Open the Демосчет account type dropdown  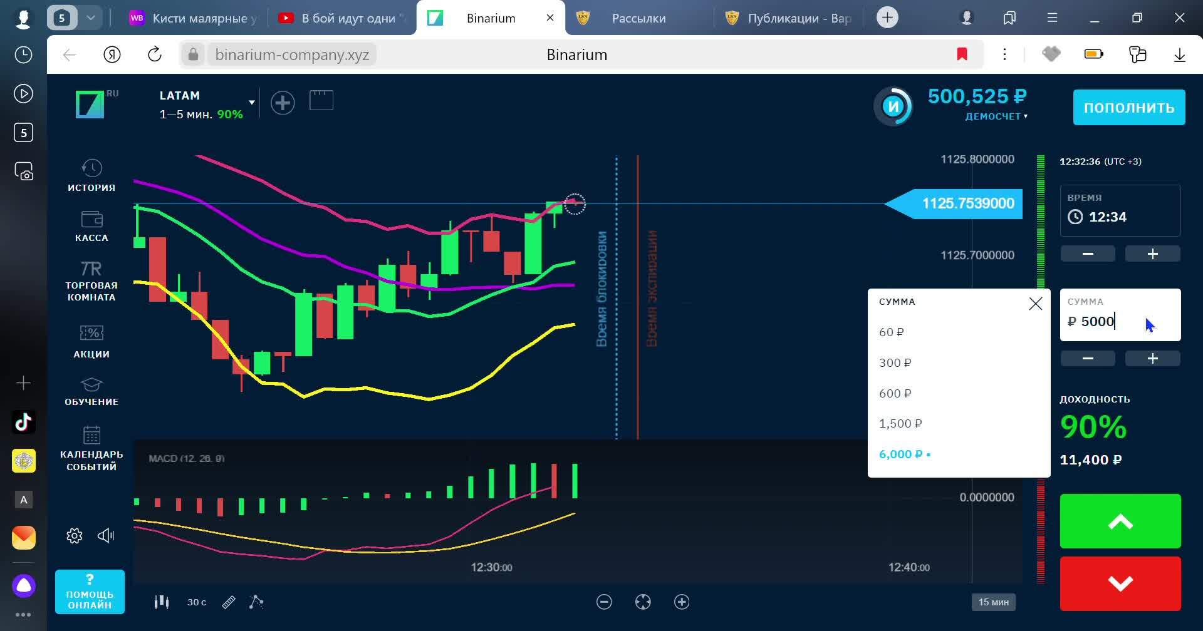tap(996, 116)
